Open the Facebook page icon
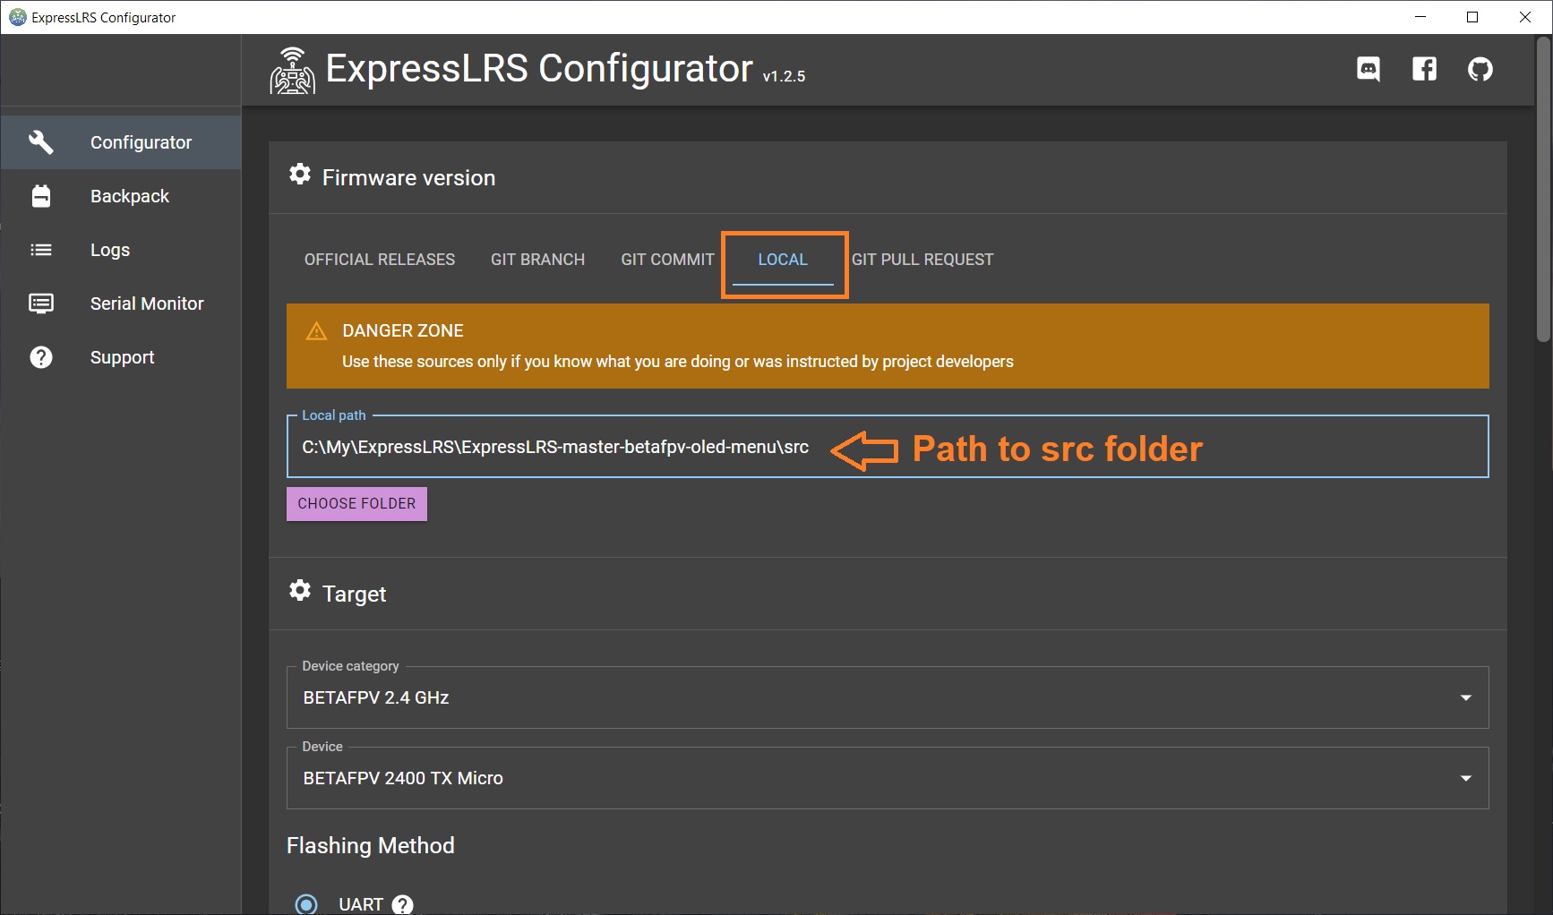This screenshot has width=1553, height=915. click(1424, 69)
